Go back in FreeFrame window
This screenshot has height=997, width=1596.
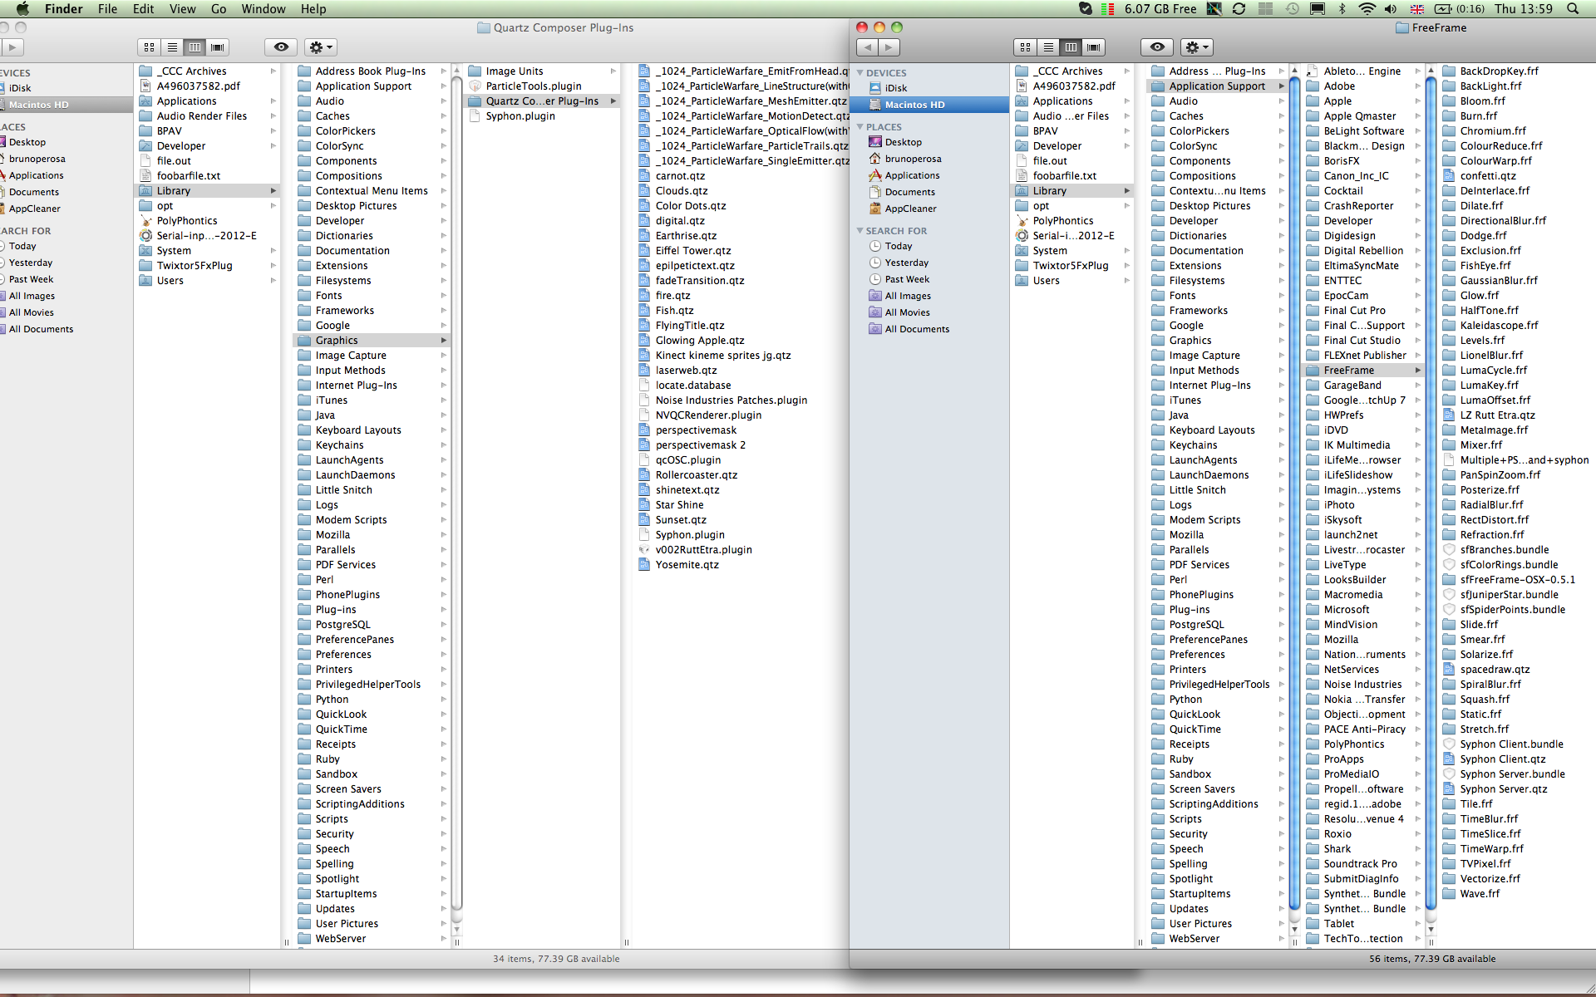[x=867, y=47]
